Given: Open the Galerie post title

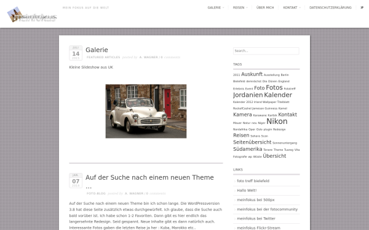Looking at the screenshot, I should (x=97, y=50).
